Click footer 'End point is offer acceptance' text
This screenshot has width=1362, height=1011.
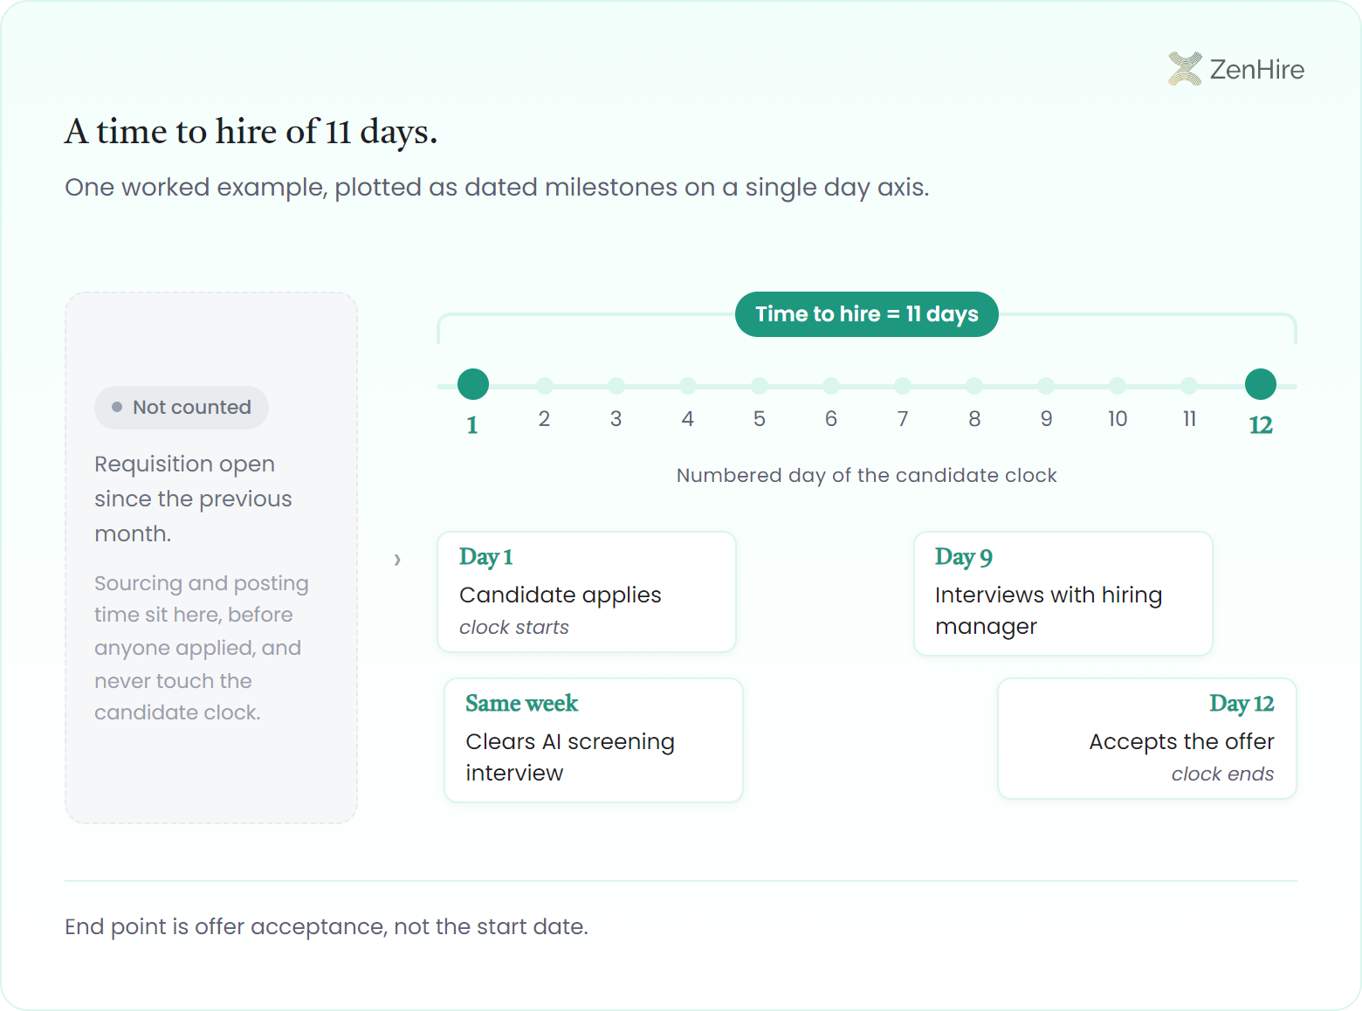(x=327, y=926)
